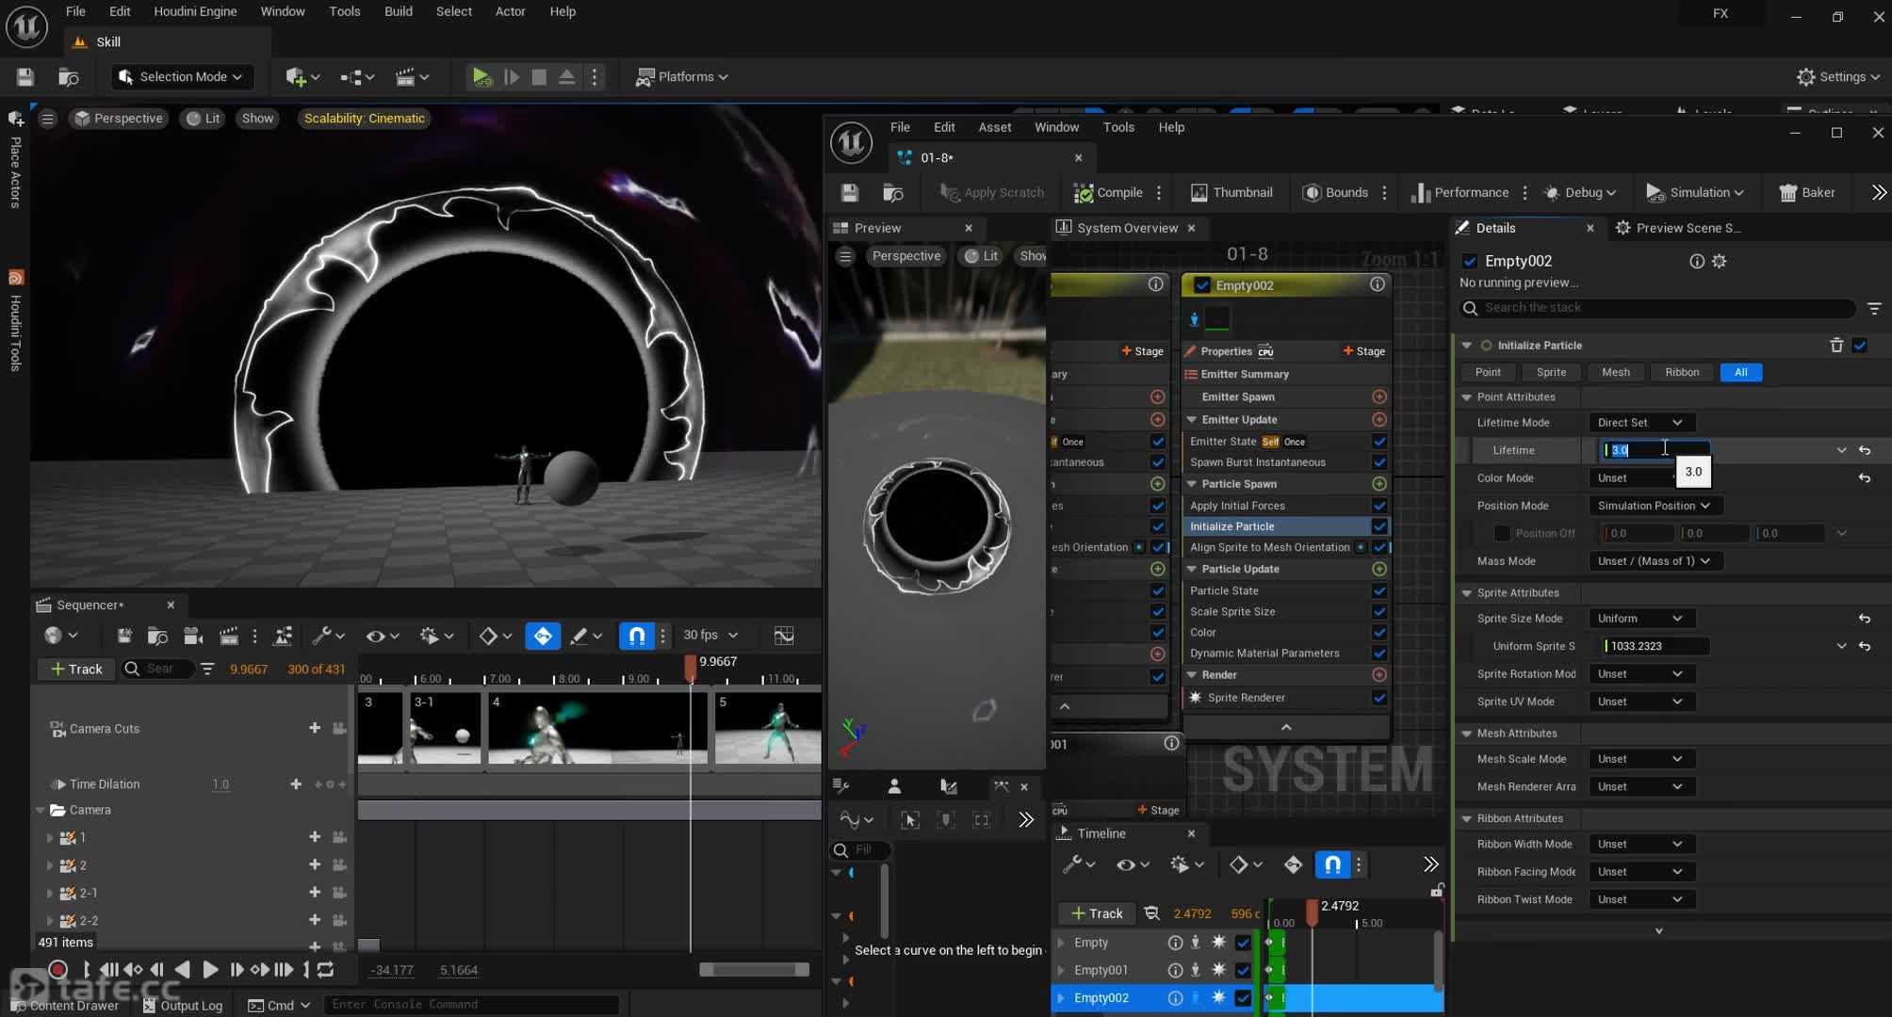
Task: Open Thumbnail tool in Niagara toolbar
Action: coord(1231,192)
